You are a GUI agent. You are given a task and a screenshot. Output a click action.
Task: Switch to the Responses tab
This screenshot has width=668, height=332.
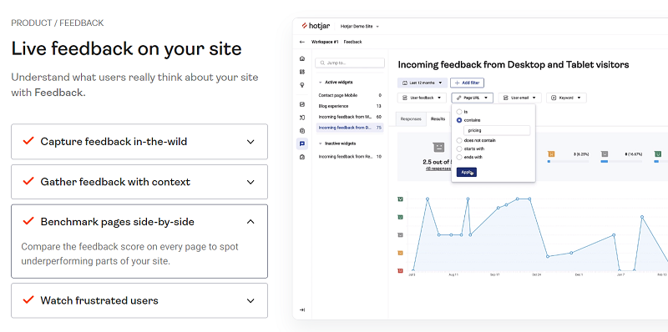tap(411, 119)
